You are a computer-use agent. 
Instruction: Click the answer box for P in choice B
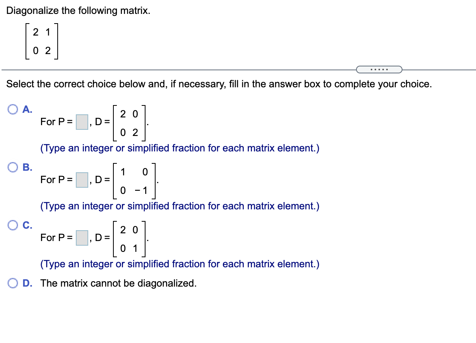tap(81, 180)
